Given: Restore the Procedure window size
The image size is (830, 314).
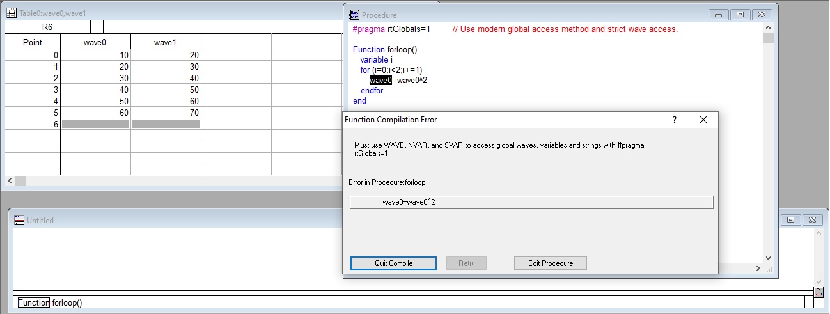Looking at the screenshot, I should tap(740, 15).
